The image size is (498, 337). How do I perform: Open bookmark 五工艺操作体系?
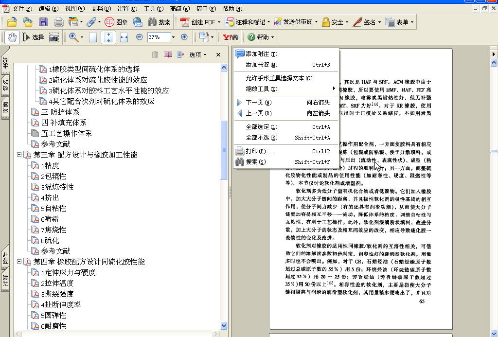click(66, 133)
